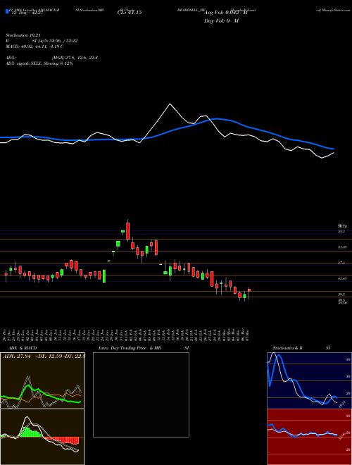Viewport: 352px width, 465px height.
Task: Click the "42.45" price level label
Action: (342, 278)
